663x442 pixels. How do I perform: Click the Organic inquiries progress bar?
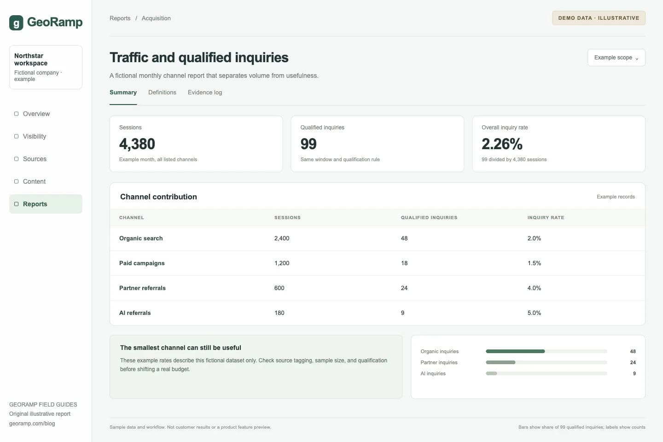pos(546,351)
